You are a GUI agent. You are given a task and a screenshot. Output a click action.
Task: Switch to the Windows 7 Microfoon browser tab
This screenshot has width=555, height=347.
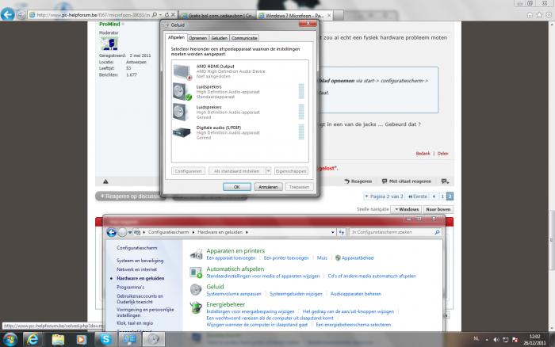pyautogui.click(x=294, y=16)
